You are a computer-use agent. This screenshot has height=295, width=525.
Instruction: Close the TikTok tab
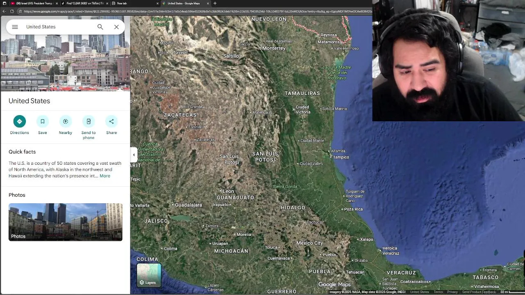[x=107, y=3]
